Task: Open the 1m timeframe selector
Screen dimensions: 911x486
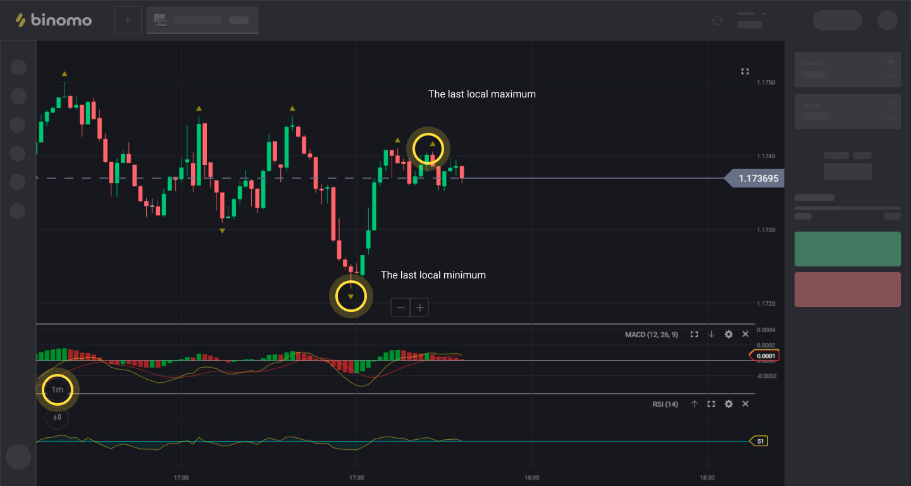Action: point(58,390)
